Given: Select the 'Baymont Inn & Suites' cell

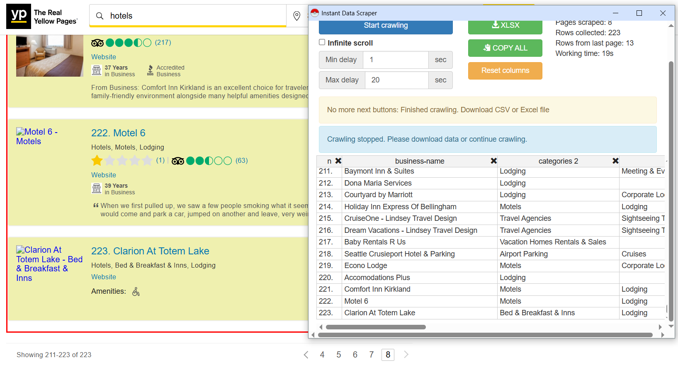Looking at the screenshot, I should 420,172.
